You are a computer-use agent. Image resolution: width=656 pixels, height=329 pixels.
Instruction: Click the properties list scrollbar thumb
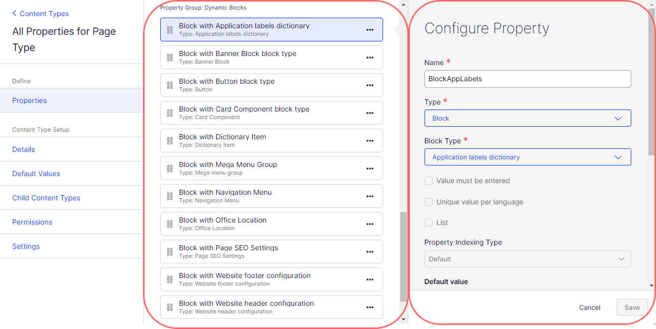click(x=403, y=256)
